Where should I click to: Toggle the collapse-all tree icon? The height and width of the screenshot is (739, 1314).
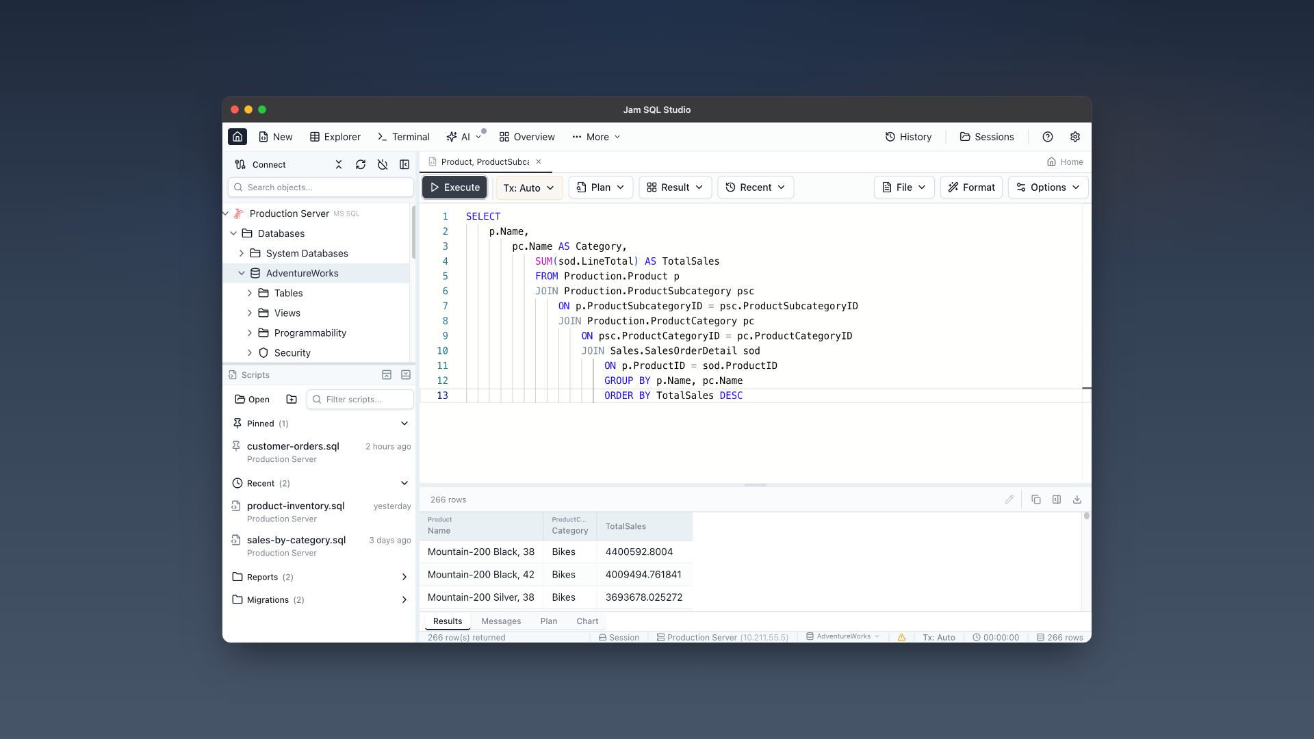338,164
